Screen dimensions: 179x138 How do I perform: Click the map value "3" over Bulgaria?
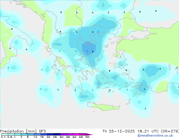coord(93,32)
